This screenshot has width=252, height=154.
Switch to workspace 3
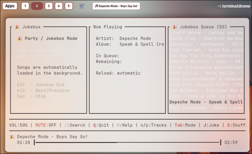[x=49, y=6]
